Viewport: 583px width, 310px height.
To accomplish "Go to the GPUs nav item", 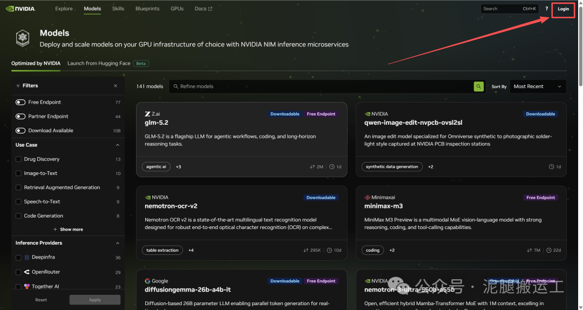I will click(x=177, y=9).
